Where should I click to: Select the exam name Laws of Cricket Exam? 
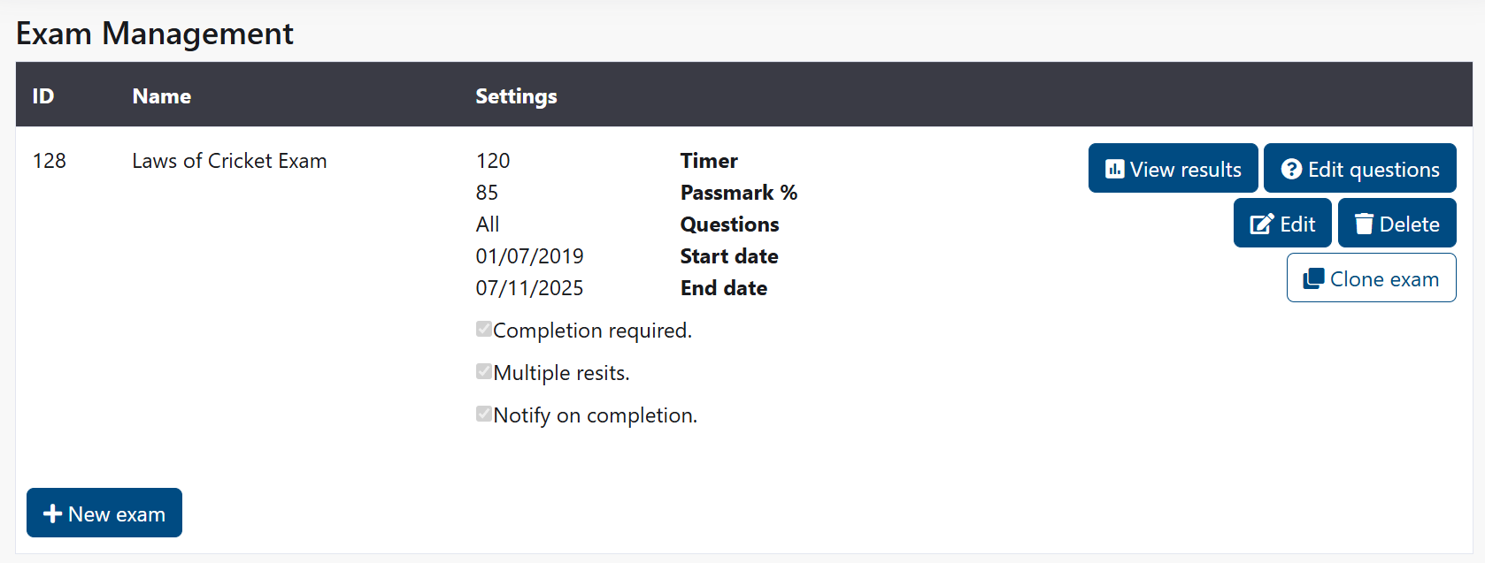(x=229, y=161)
